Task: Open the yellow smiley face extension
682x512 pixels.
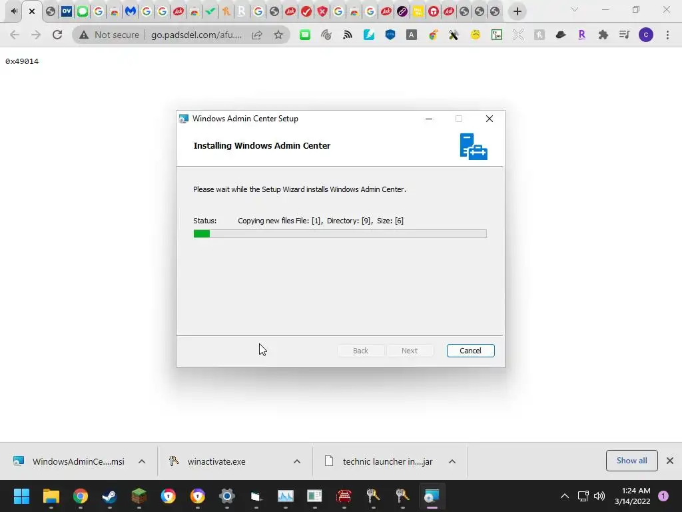Action: pyautogui.click(x=476, y=35)
